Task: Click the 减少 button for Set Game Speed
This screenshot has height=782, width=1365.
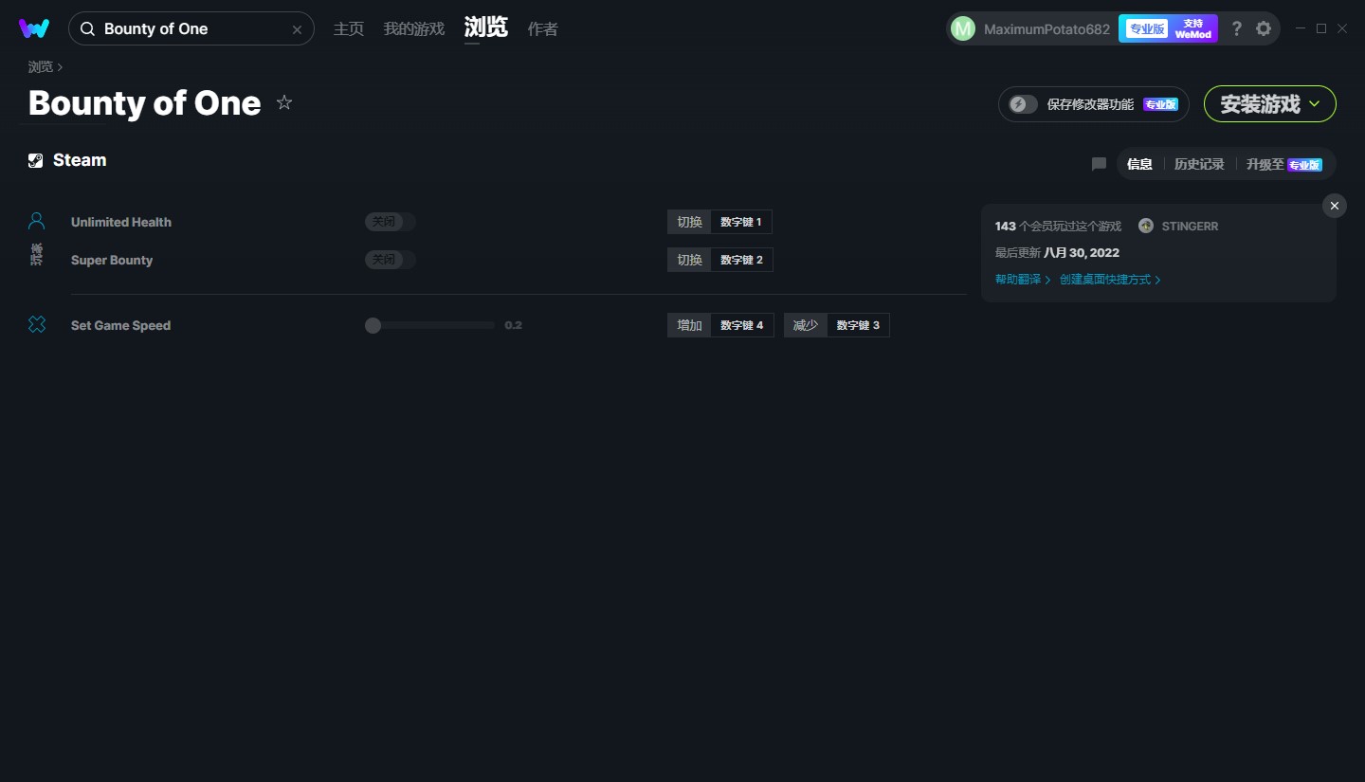Action: click(x=806, y=325)
